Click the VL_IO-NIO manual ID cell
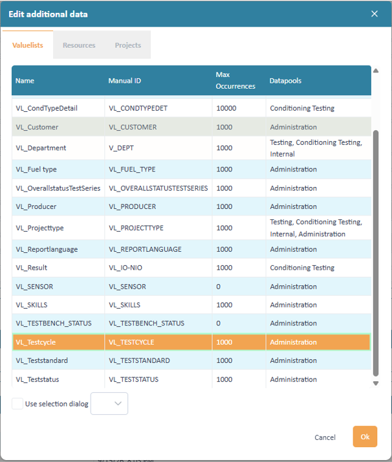Screen dimensions: 392x462 [x=158, y=267]
